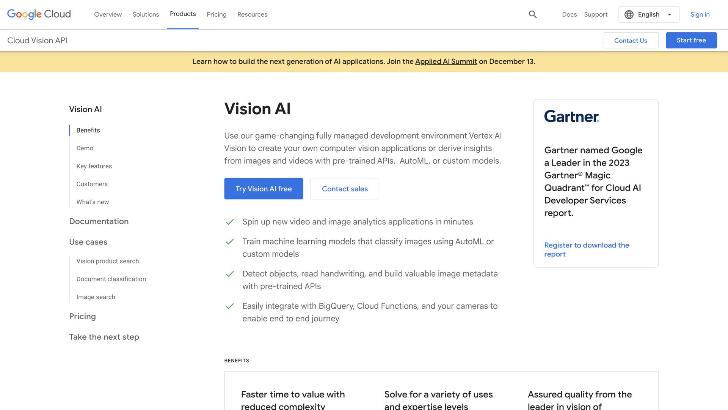Open the Resources menu

tap(252, 14)
